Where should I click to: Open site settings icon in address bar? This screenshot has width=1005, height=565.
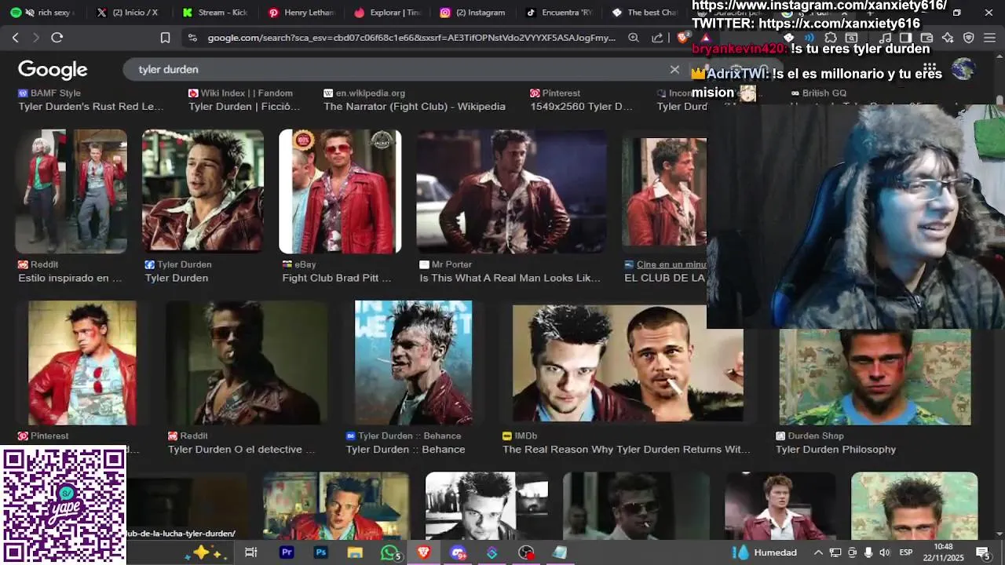(x=192, y=38)
